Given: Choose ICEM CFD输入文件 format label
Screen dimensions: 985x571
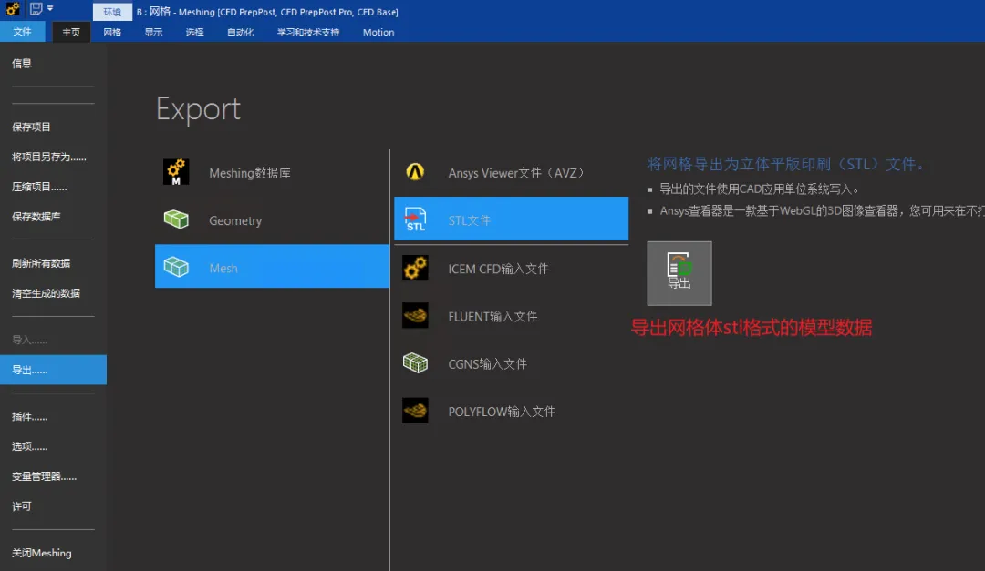Looking at the screenshot, I should coord(498,269).
